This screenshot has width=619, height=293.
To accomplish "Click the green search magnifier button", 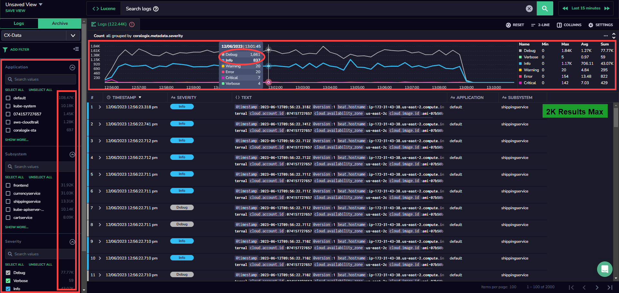I will coord(545,8).
